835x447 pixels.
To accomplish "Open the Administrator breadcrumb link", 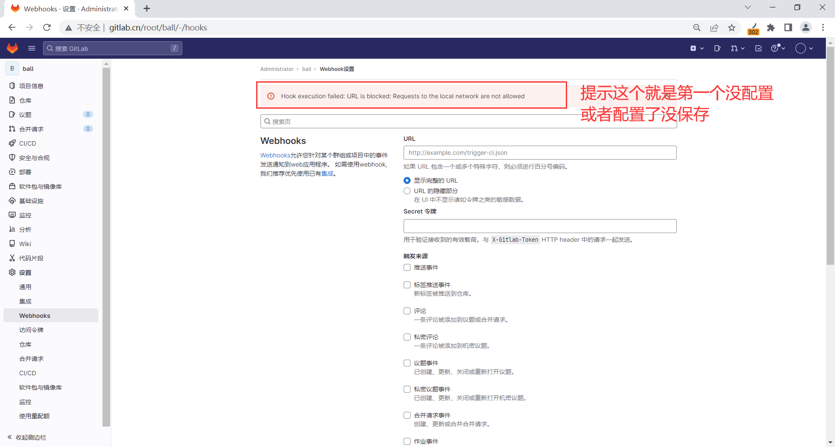I will pyautogui.click(x=277, y=69).
